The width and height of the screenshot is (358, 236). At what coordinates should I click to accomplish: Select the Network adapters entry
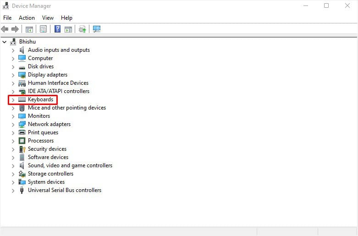coord(50,124)
